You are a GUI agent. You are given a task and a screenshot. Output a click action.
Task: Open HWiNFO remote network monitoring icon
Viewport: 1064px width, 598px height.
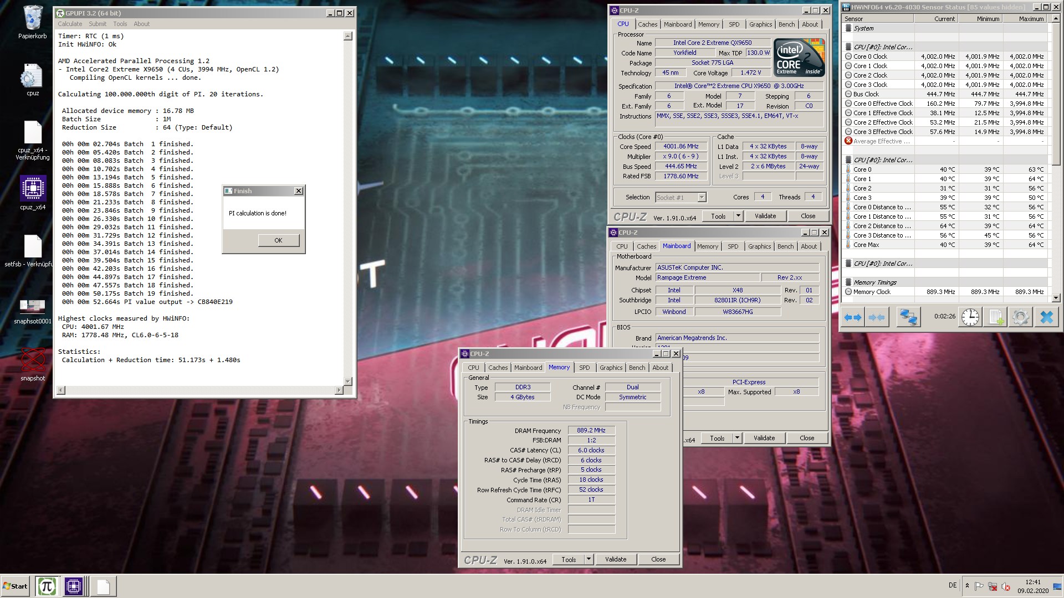pos(908,317)
